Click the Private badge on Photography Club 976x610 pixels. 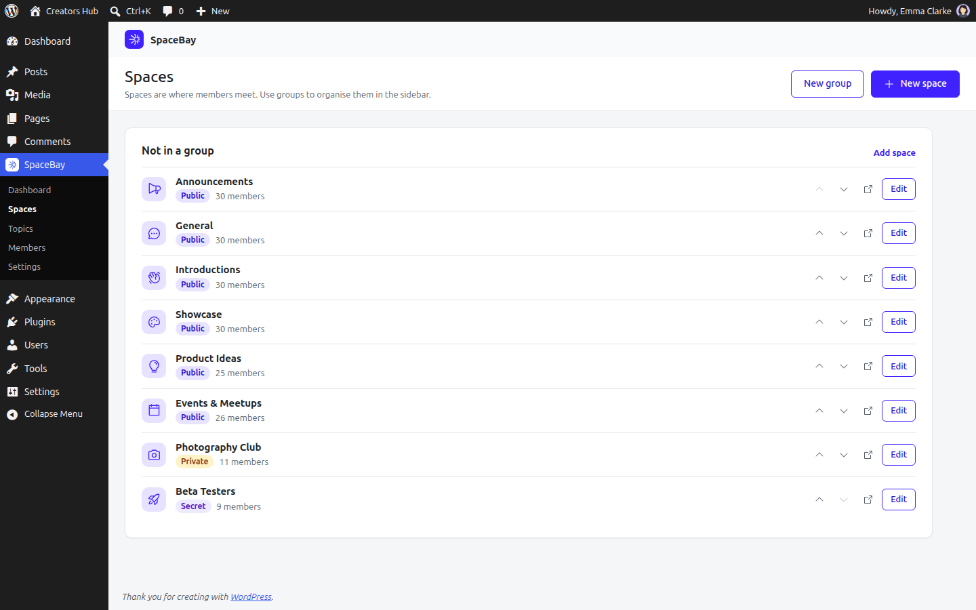(x=195, y=462)
